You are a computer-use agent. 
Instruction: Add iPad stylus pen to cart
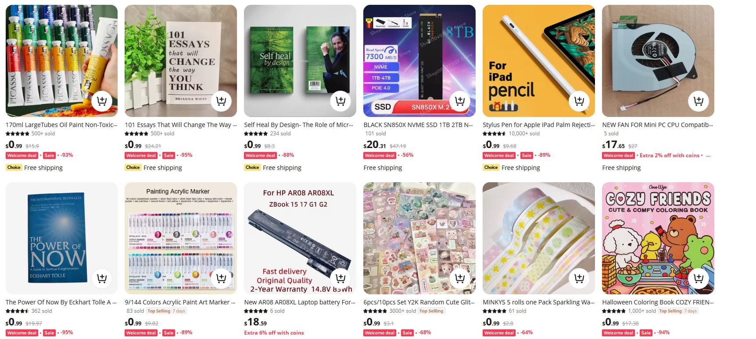click(579, 101)
